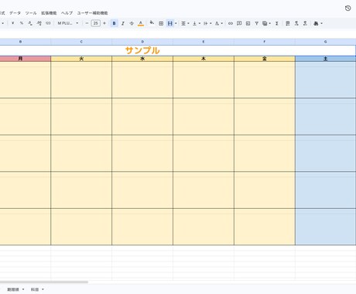The height and width of the screenshot is (294, 356).
Task: Toggle italic formatting
Action: tap(123, 23)
